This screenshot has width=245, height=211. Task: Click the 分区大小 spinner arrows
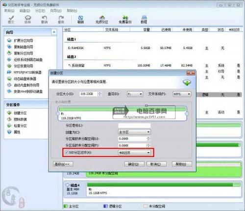[x=99, y=94]
